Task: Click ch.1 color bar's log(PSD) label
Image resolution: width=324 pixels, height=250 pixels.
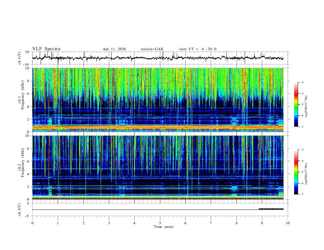Action: tap(306, 106)
